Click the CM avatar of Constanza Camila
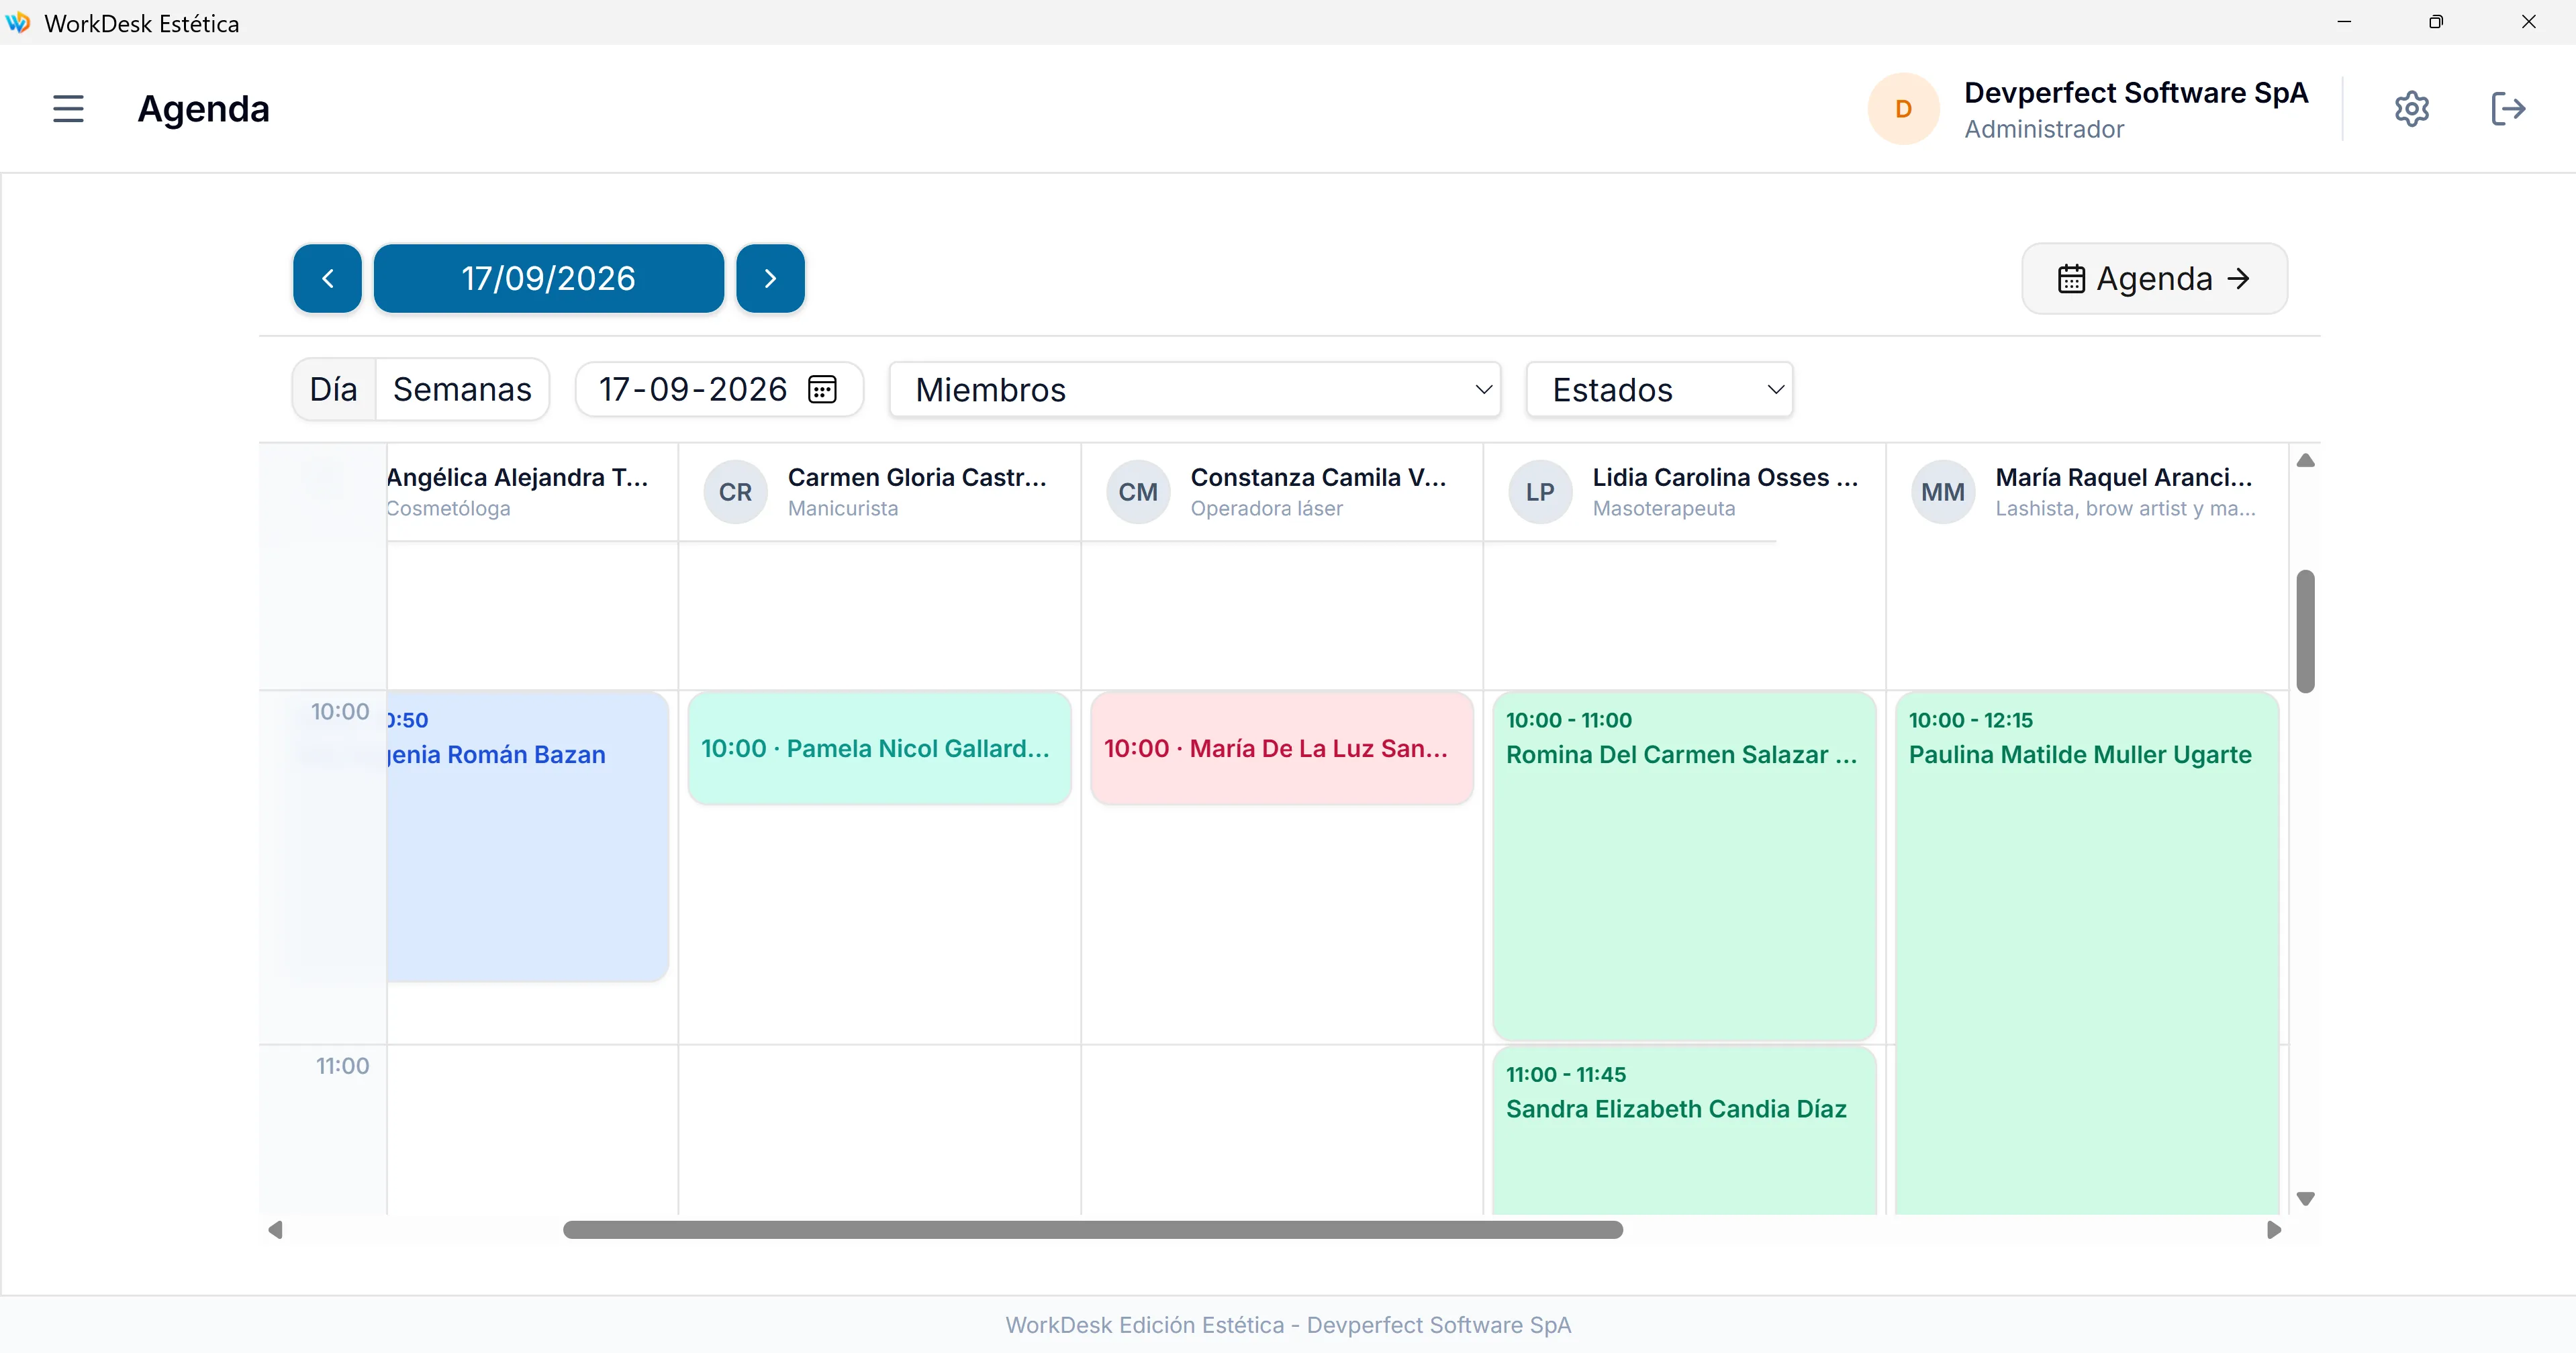This screenshot has height=1353, width=2576. tap(1138, 492)
